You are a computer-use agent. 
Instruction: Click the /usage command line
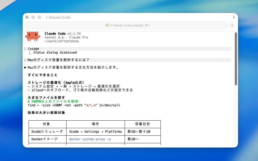pos(128,49)
